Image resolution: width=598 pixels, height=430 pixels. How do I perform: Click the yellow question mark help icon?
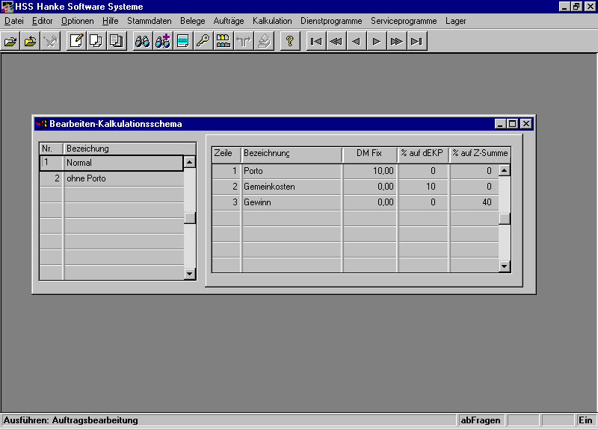tap(289, 41)
